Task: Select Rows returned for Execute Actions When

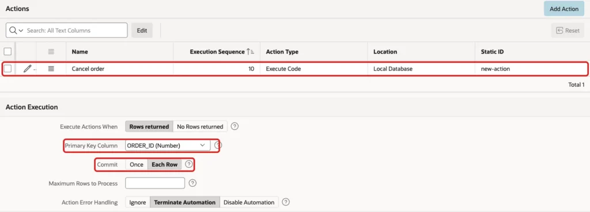Action: [x=149, y=126]
